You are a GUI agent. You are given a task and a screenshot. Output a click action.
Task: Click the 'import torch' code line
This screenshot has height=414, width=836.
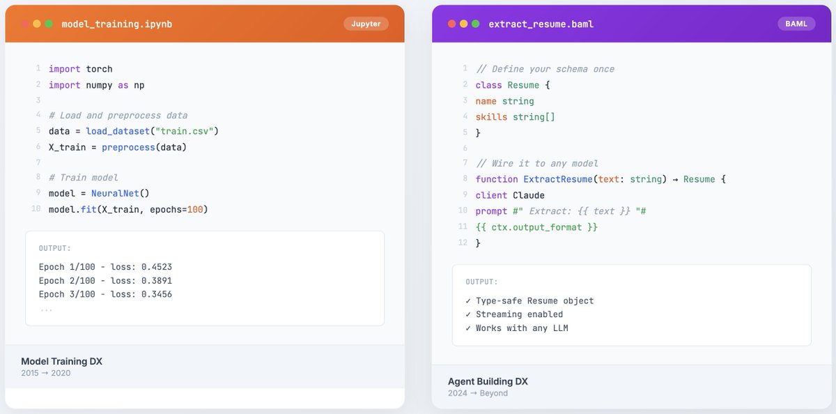(80, 69)
